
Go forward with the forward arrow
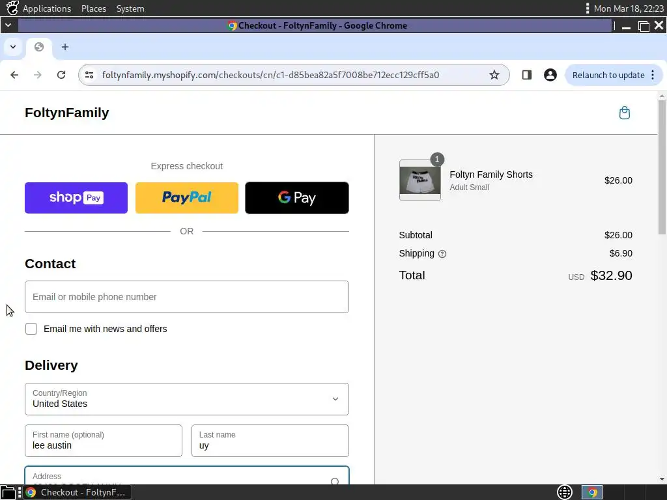(x=37, y=76)
